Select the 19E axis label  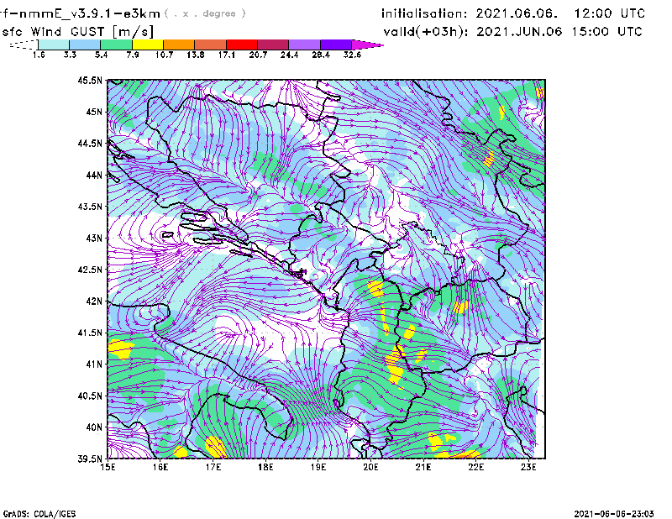pos(318,467)
